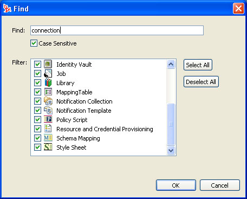Uncheck the Identity Vault filter checkbox
The height and width of the screenshot is (199, 247).
click(x=37, y=65)
